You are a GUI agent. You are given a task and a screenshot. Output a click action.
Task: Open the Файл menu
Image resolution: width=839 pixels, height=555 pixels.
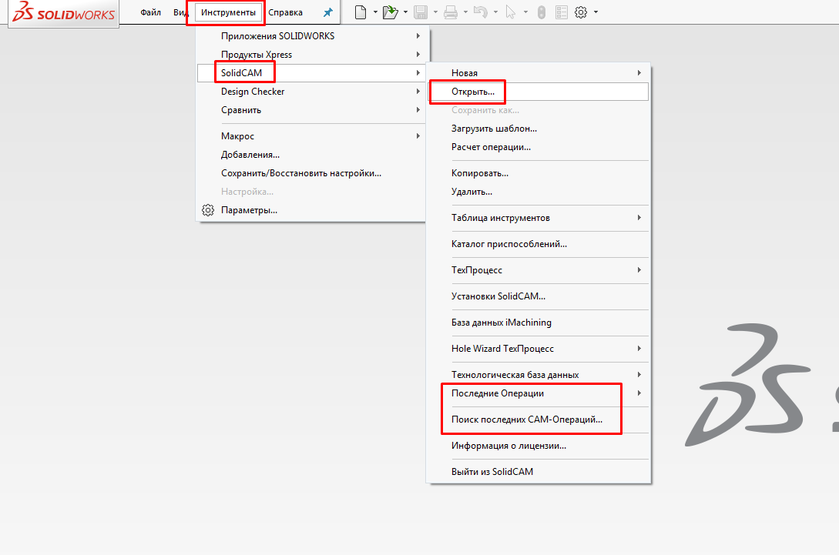pos(150,12)
